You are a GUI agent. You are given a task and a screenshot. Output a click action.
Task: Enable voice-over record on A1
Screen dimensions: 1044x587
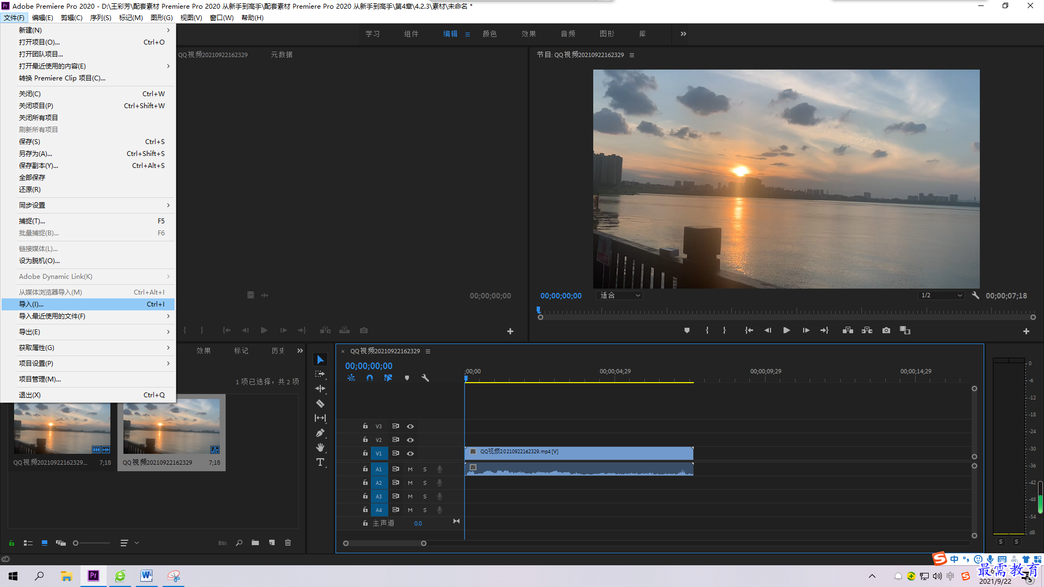click(439, 469)
